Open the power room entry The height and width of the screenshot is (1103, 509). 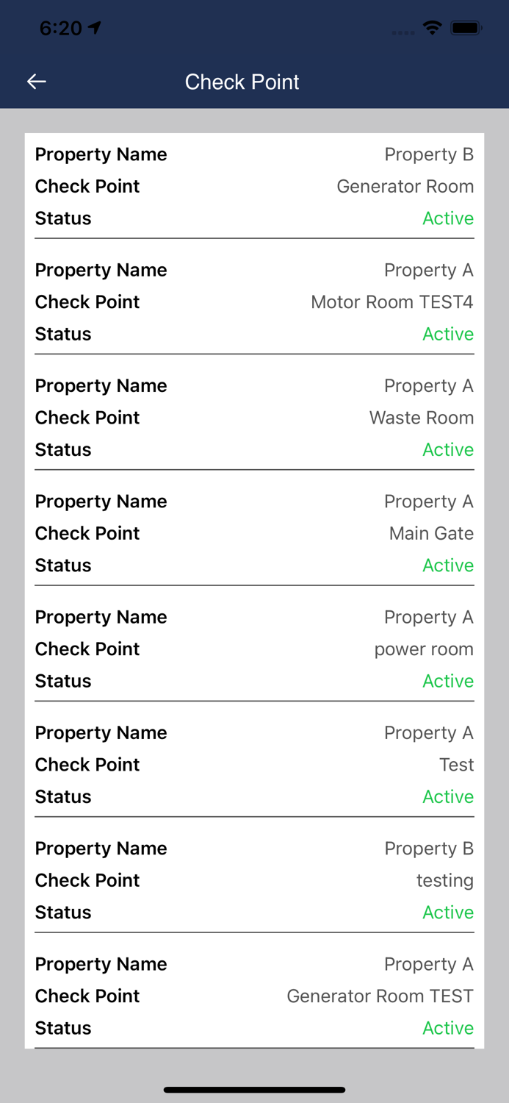click(x=423, y=649)
